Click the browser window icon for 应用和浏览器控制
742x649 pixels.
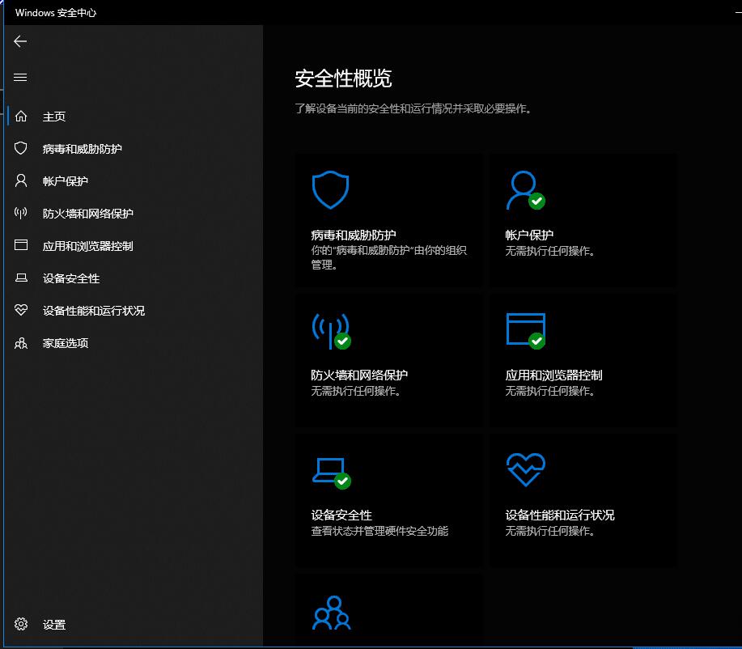(x=20, y=245)
